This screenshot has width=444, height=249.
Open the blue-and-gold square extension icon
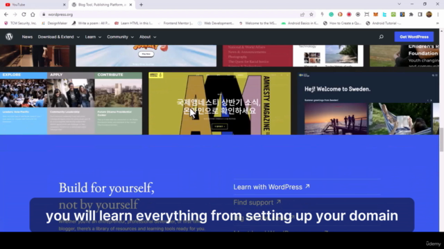click(402, 15)
